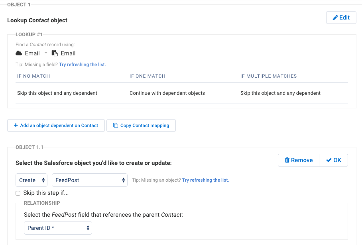Click the Salesforce cloud icon beside Email
The height and width of the screenshot is (245, 362).
click(x=19, y=53)
